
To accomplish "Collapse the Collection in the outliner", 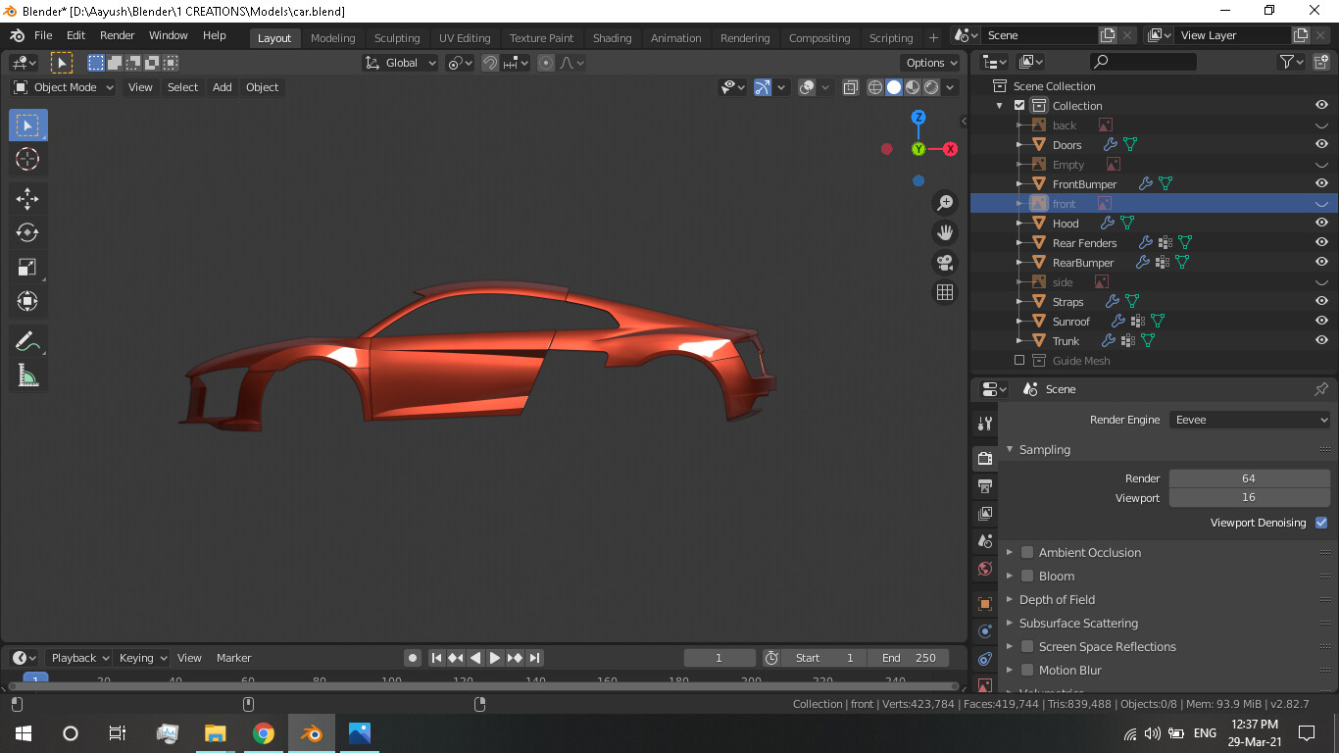I will tap(999, 105).
